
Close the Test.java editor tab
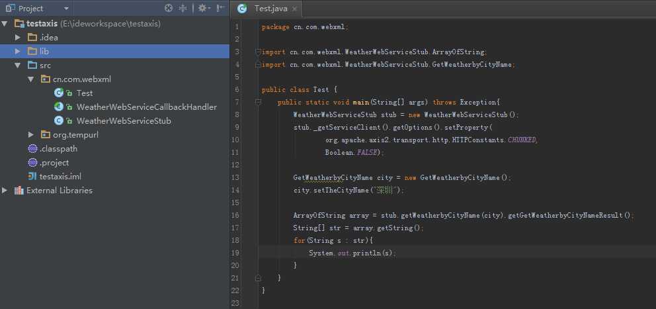tap(294, 9)
